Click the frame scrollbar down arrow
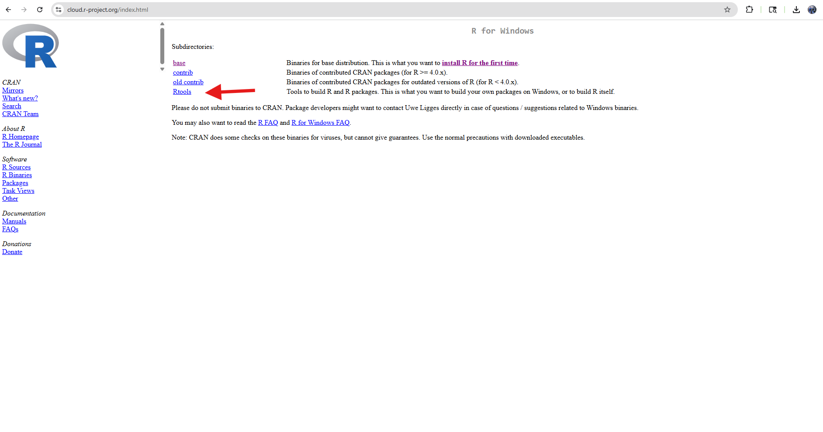 pyautogui.click(x=162, y=69)
